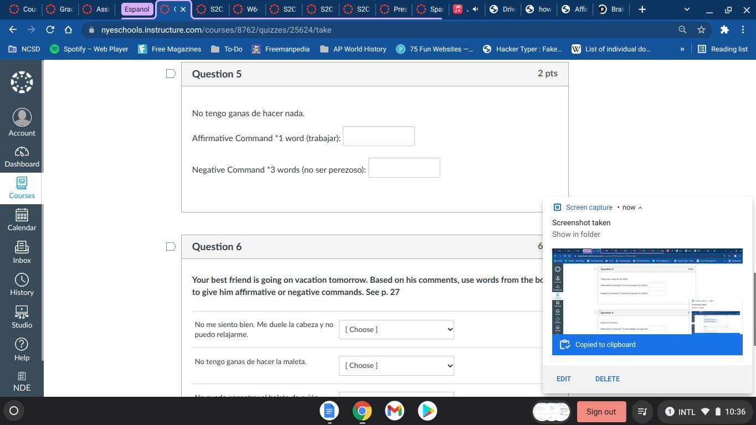Reload the quiz page
The height and width of the screenshot is (425, 756).
(50, 30)
